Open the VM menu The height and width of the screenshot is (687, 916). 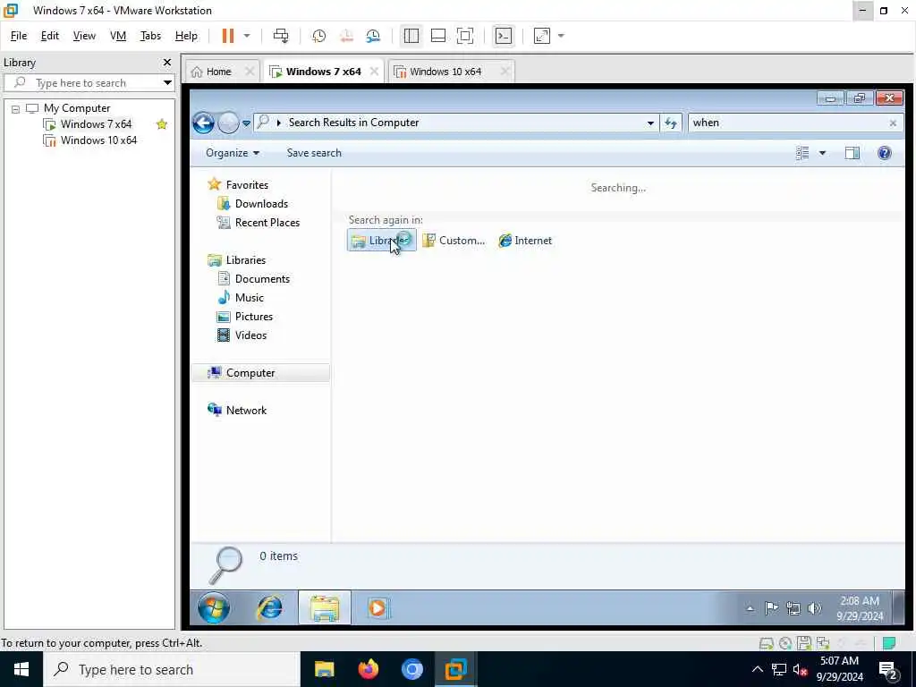118,36
